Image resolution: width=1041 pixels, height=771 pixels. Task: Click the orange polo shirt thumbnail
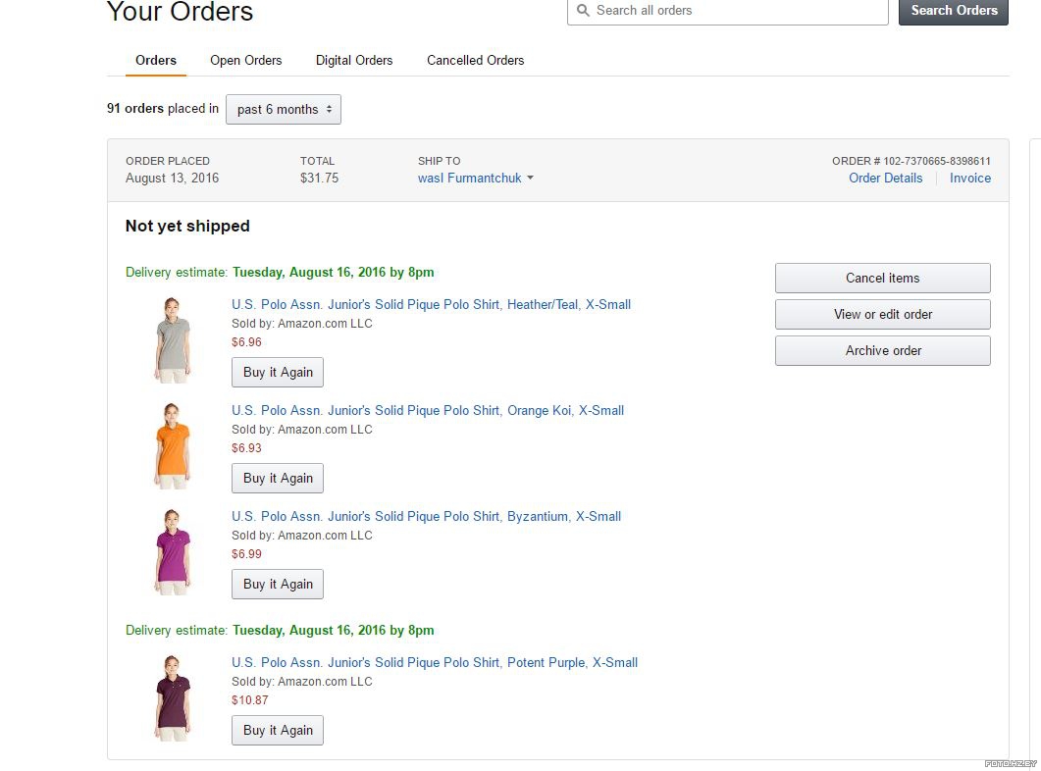(173, 446)
